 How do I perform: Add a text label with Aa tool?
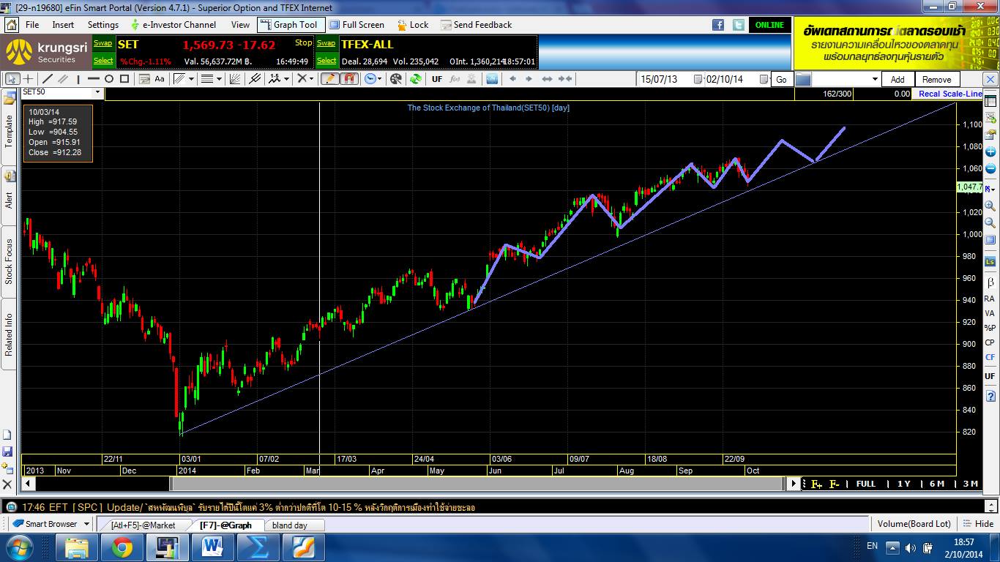(160, 79)
